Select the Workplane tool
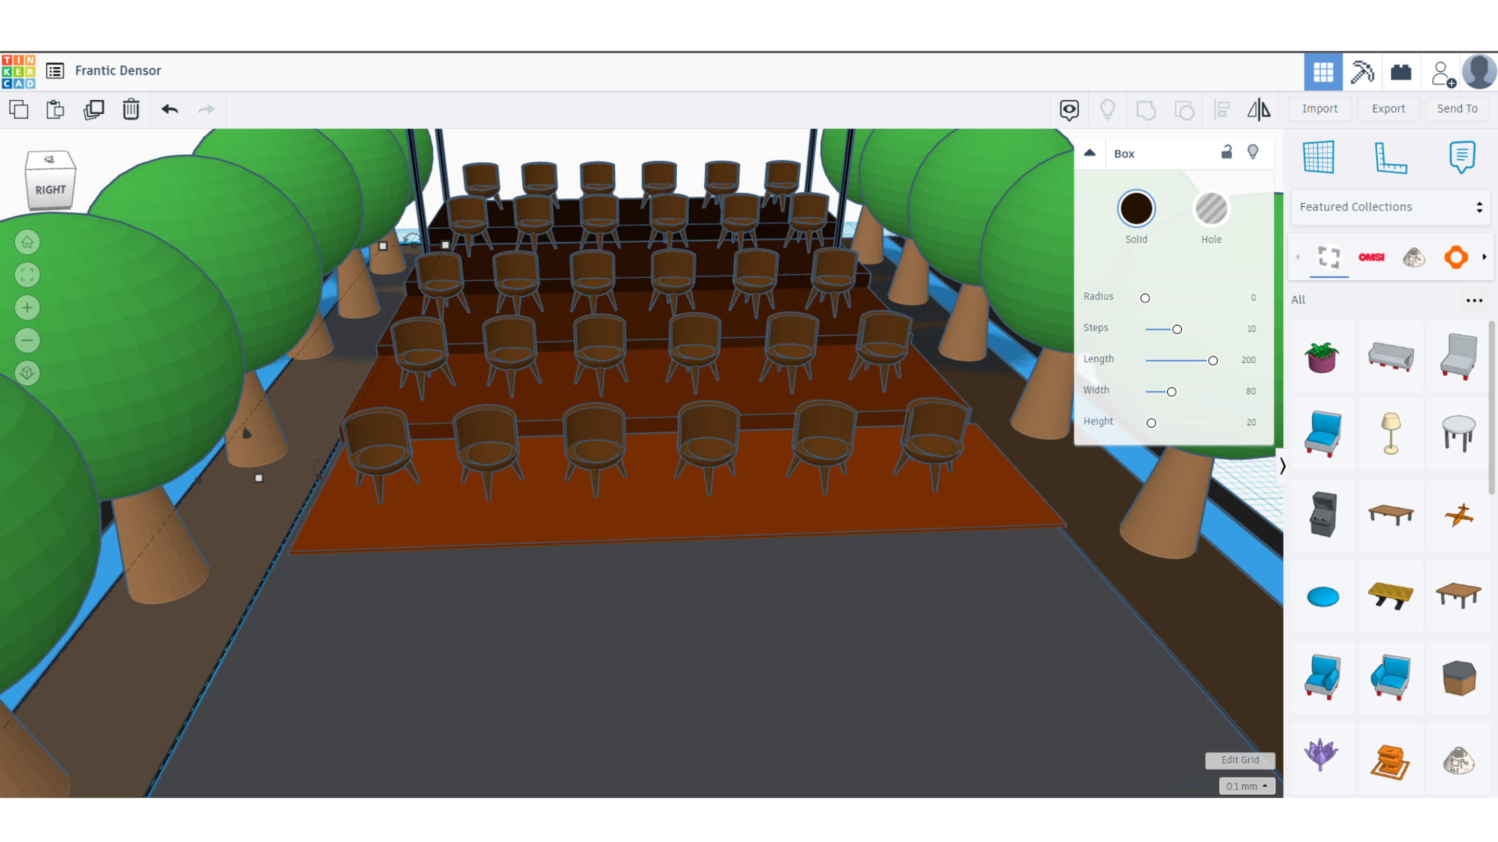The image size is (1498, 842). [1319, 157]
